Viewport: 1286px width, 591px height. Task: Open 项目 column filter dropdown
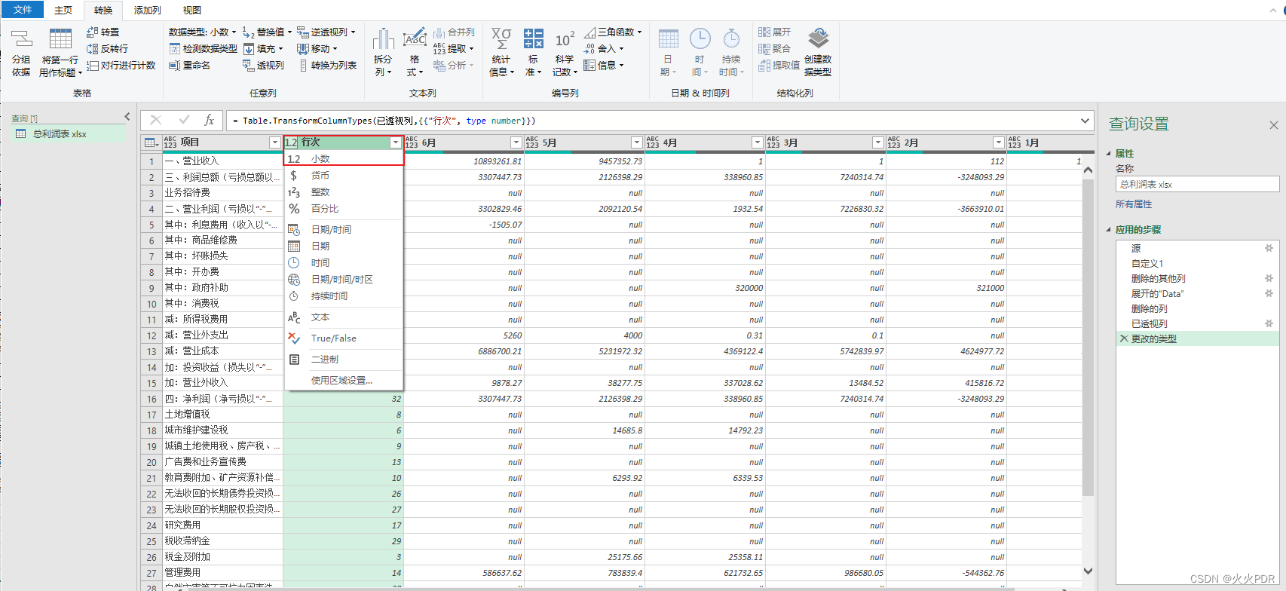275,142
